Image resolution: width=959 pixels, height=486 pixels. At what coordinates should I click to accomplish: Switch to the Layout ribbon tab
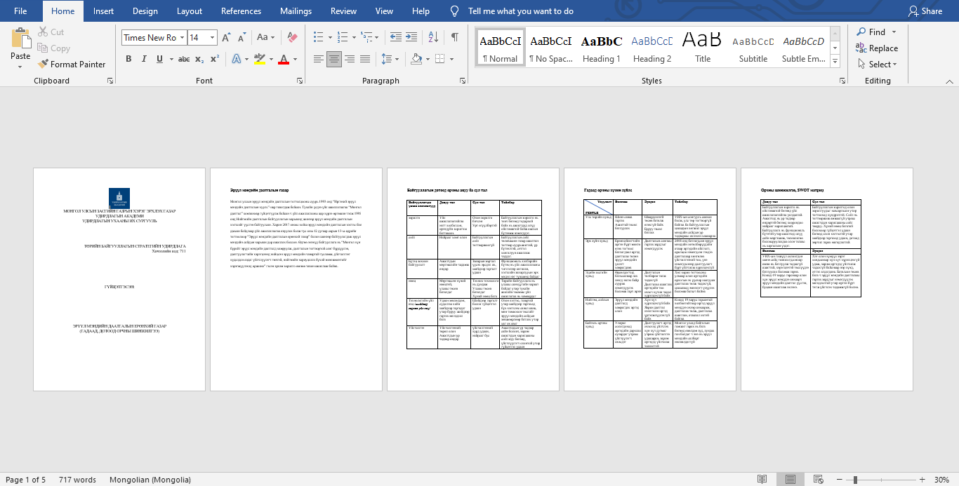189,11
